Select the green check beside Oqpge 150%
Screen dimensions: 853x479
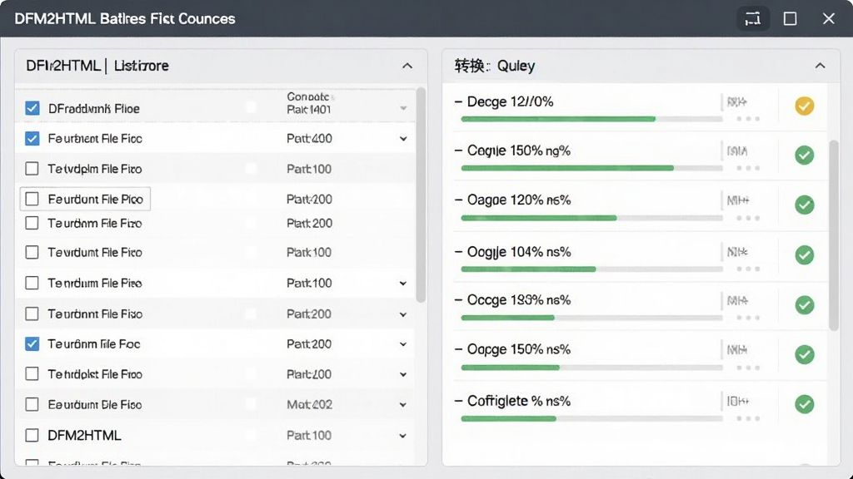click(804, 354)
